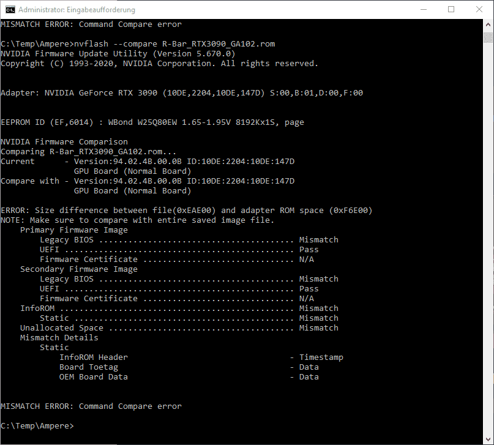Click the 'ERROR: Size difference between file' line
The height and width of the screenshot is (445, 494).
click(187, 210)
